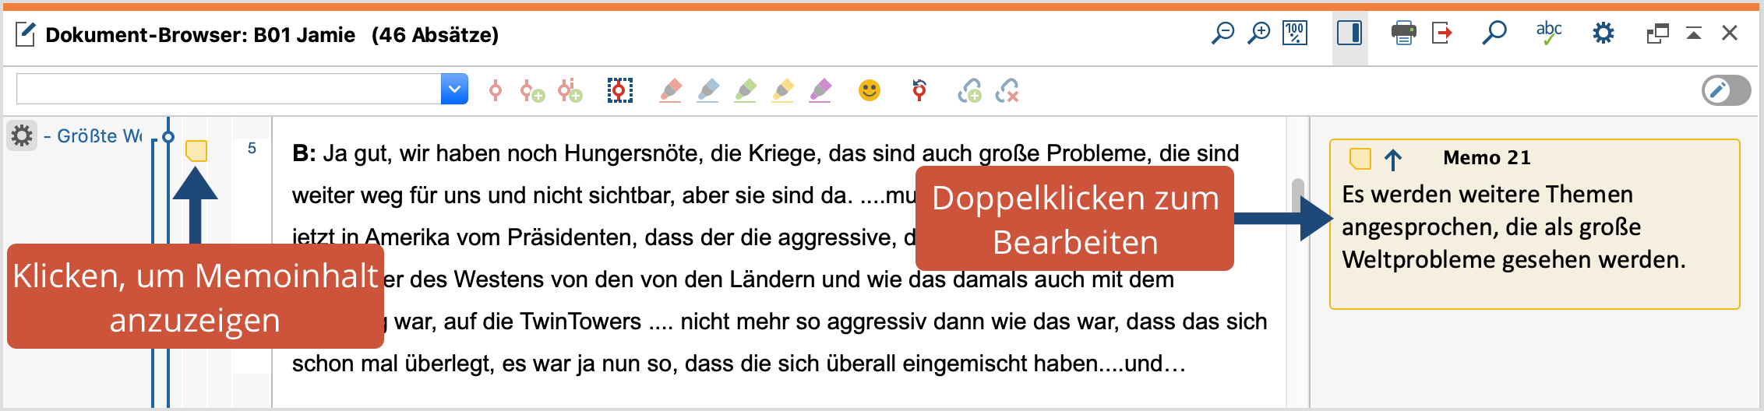Undock the Document Browser window icon

coord(1657,33)
